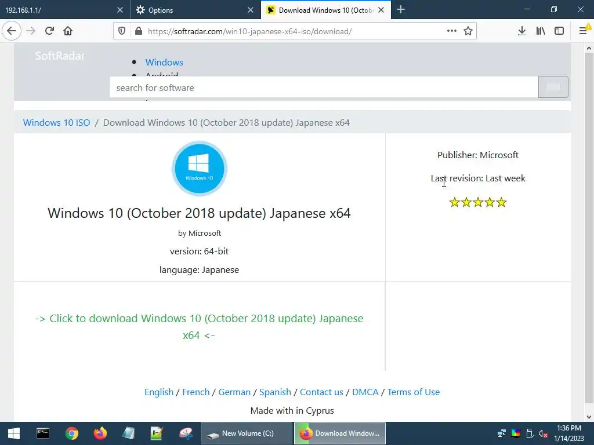View site security padlock details
This screenshot has height=445, width=594.
[x=138, y=31]
